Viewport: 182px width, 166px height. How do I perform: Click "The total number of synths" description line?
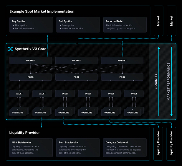pyautogui.click(x=119, y=25)
